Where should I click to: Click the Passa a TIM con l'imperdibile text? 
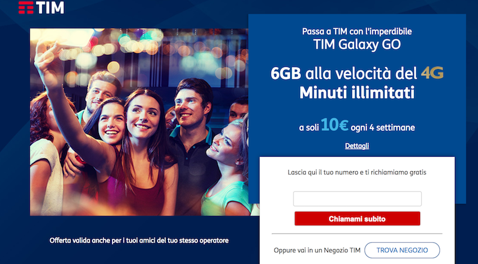point(357,31)
